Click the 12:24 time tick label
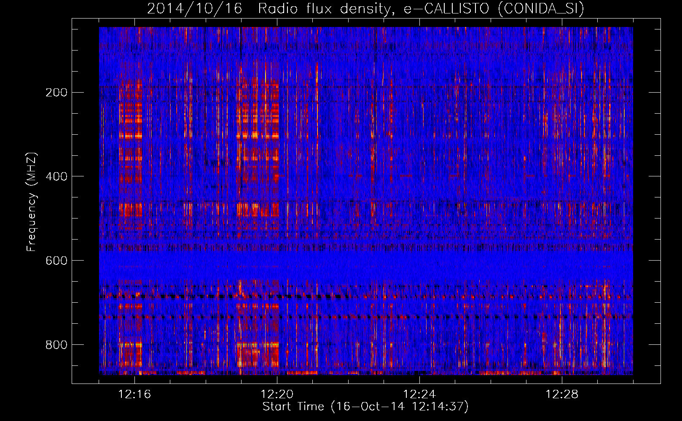Viewport: 682px width, 421px height. [x=419, y=394]
